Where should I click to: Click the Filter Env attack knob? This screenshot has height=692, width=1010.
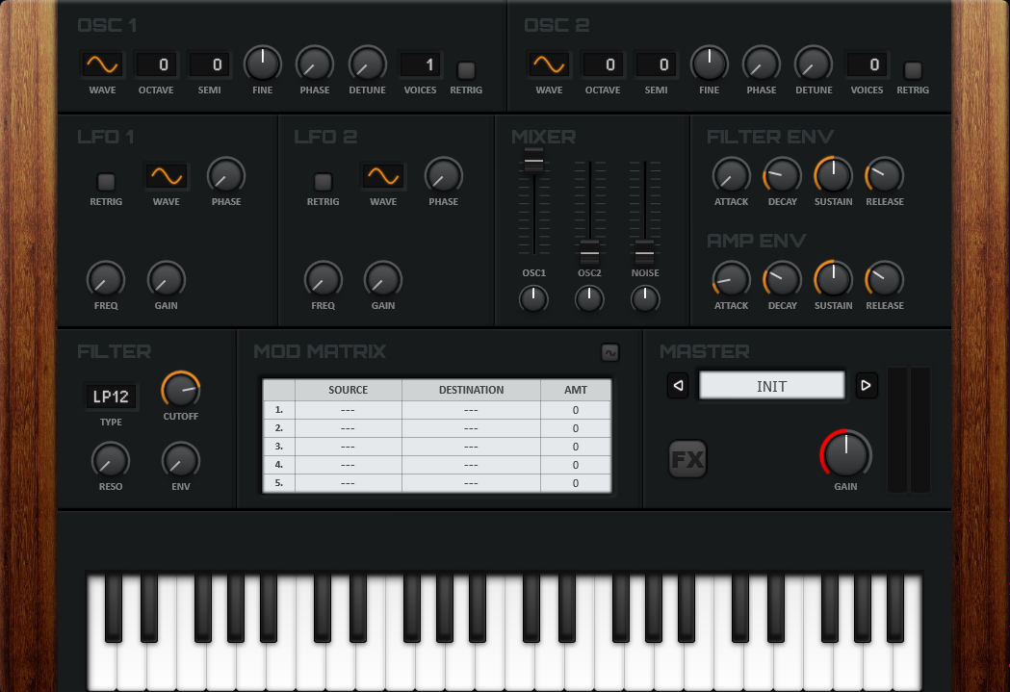coord(731,176)
